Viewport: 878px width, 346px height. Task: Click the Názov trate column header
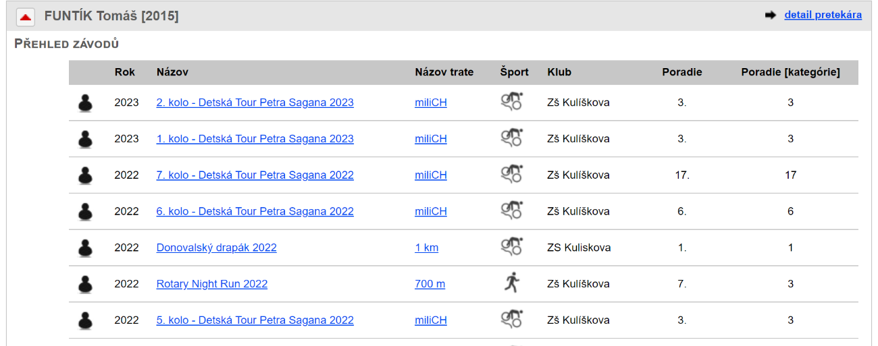[444, 72]
